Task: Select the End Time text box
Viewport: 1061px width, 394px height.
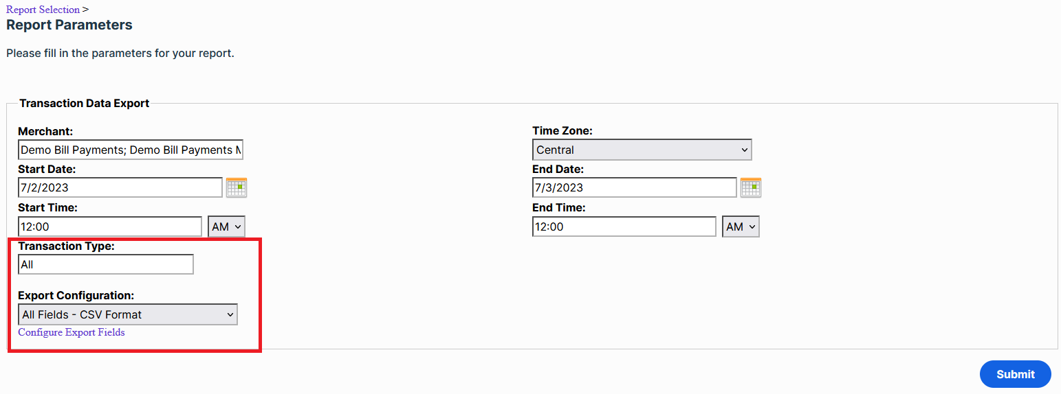Action: [x=624, y=227]
